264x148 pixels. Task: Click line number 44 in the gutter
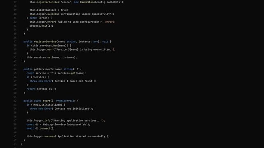15,69
